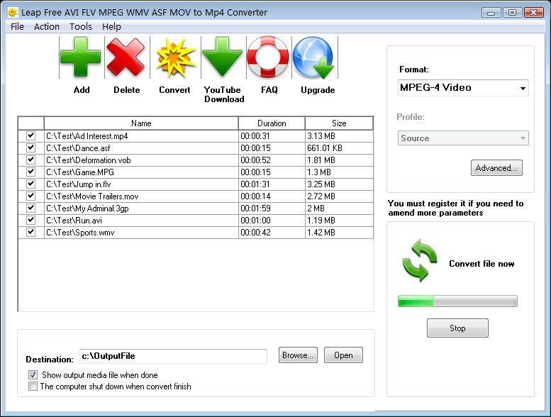This screenshot has height=417, width=551.
Task: Open the Tools menu
Action: click(81, 27)
